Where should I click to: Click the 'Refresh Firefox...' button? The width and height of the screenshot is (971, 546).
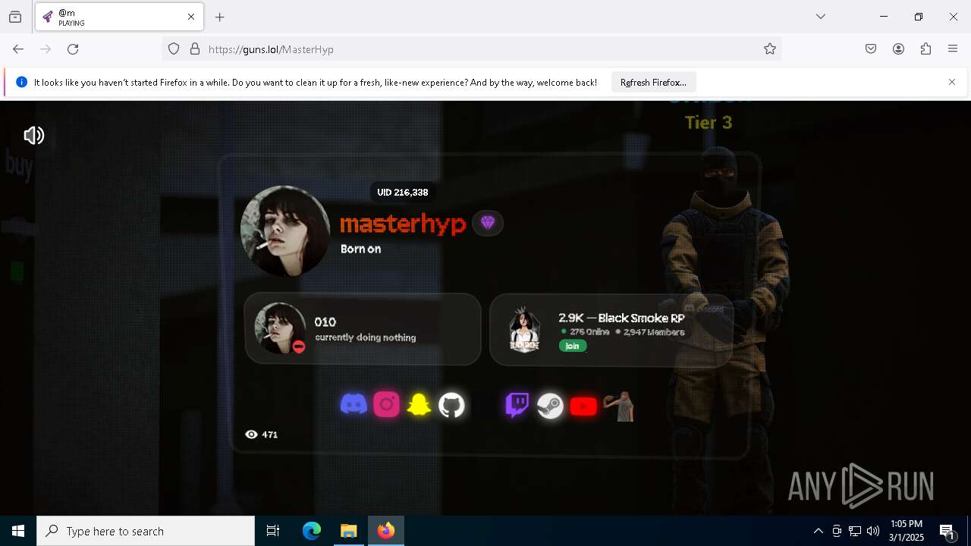[653, 82]
